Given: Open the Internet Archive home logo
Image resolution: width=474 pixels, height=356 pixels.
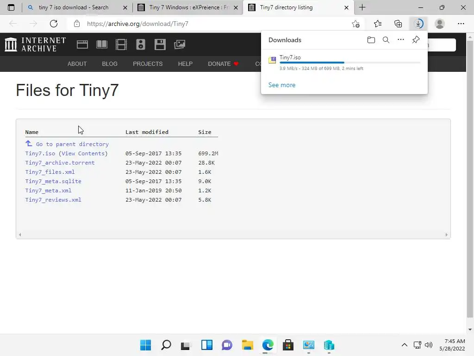Looking at the screenshot, I should point(35,44).
